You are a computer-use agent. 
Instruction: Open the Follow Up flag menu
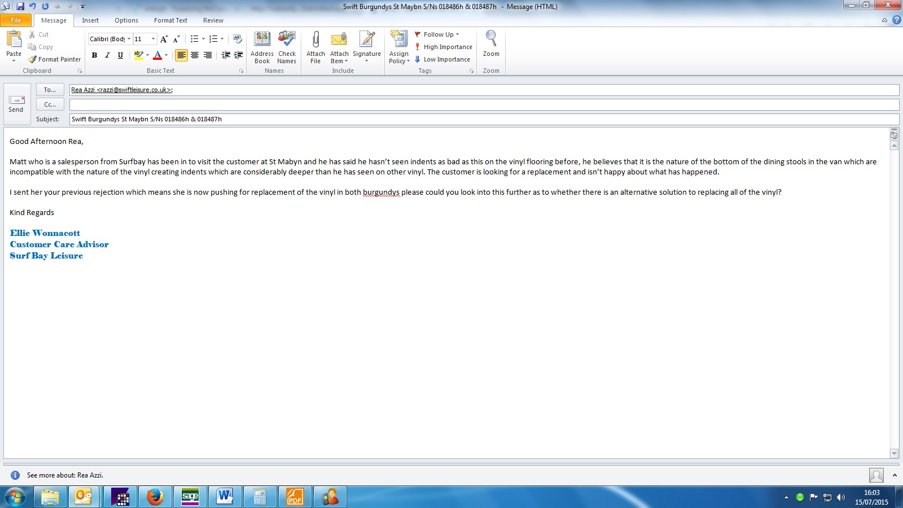(x=437, y=34)
